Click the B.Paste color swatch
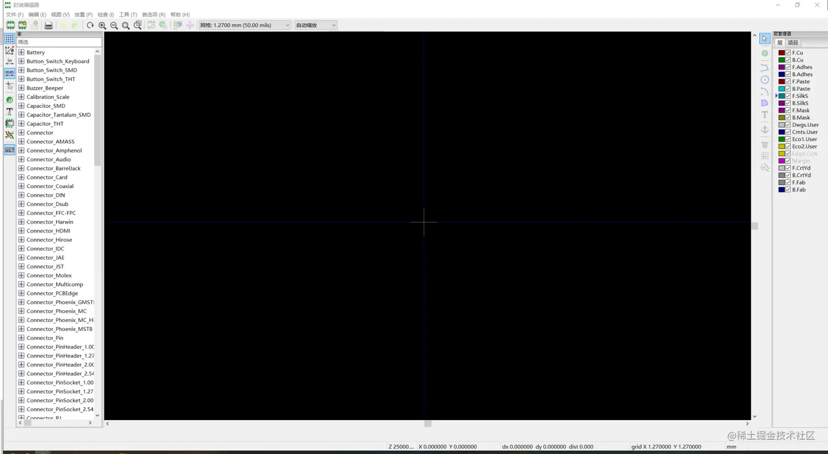The image size is (828, 454). coord(781,89)
